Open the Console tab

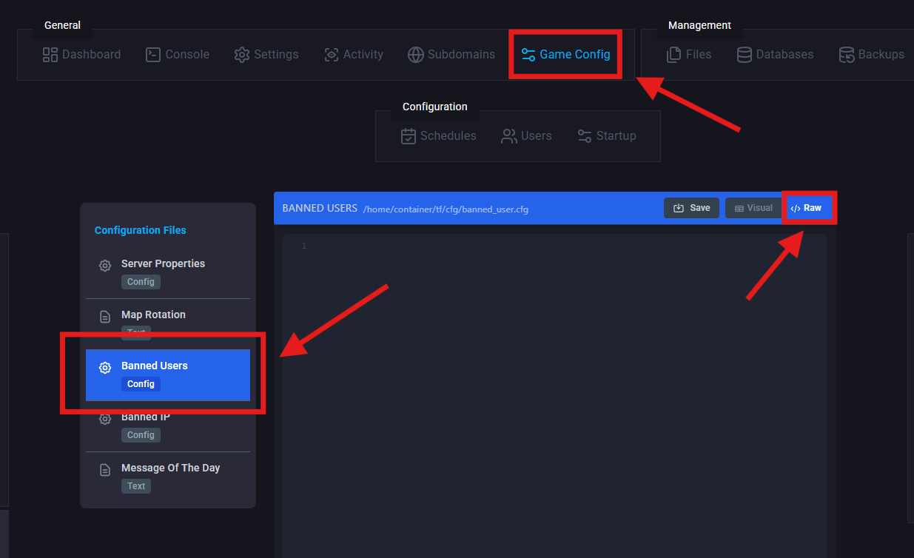(x=177, y=54)
